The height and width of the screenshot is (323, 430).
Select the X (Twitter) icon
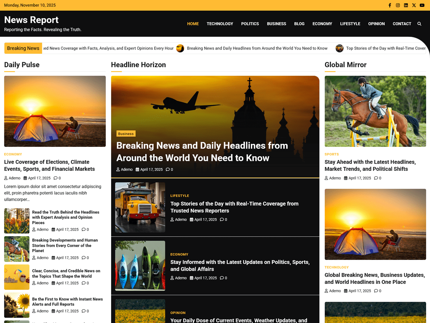(414, 5)
